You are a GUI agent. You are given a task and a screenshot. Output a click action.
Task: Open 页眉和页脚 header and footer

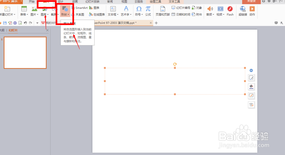163,11
